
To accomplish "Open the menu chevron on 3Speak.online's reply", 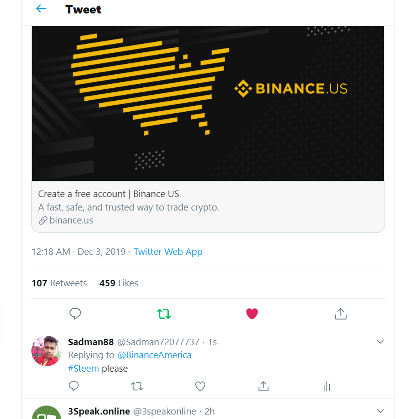I will tap(380, 411).
